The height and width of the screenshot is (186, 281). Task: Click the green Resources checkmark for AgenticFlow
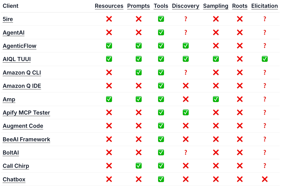coord(109,46)
